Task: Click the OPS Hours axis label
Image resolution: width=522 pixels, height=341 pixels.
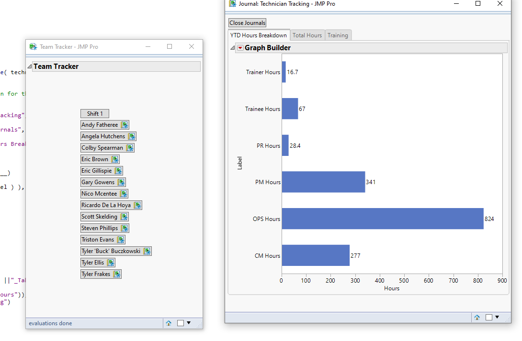Action: pos(266,219)
